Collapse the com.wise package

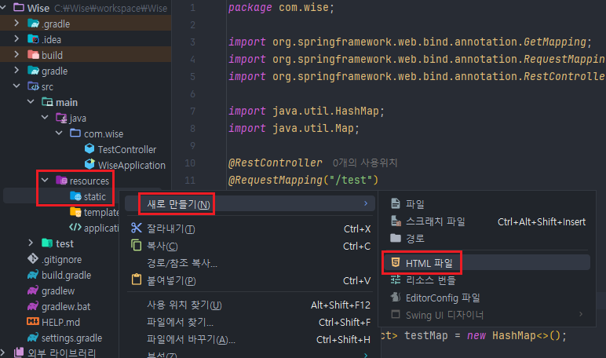pyautogui.click(x=59, y=133)
